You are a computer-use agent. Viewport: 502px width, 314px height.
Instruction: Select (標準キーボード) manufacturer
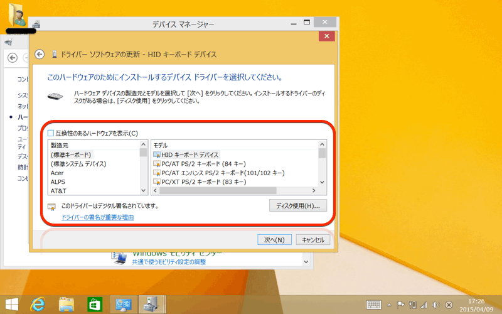(x=71, y=154)
